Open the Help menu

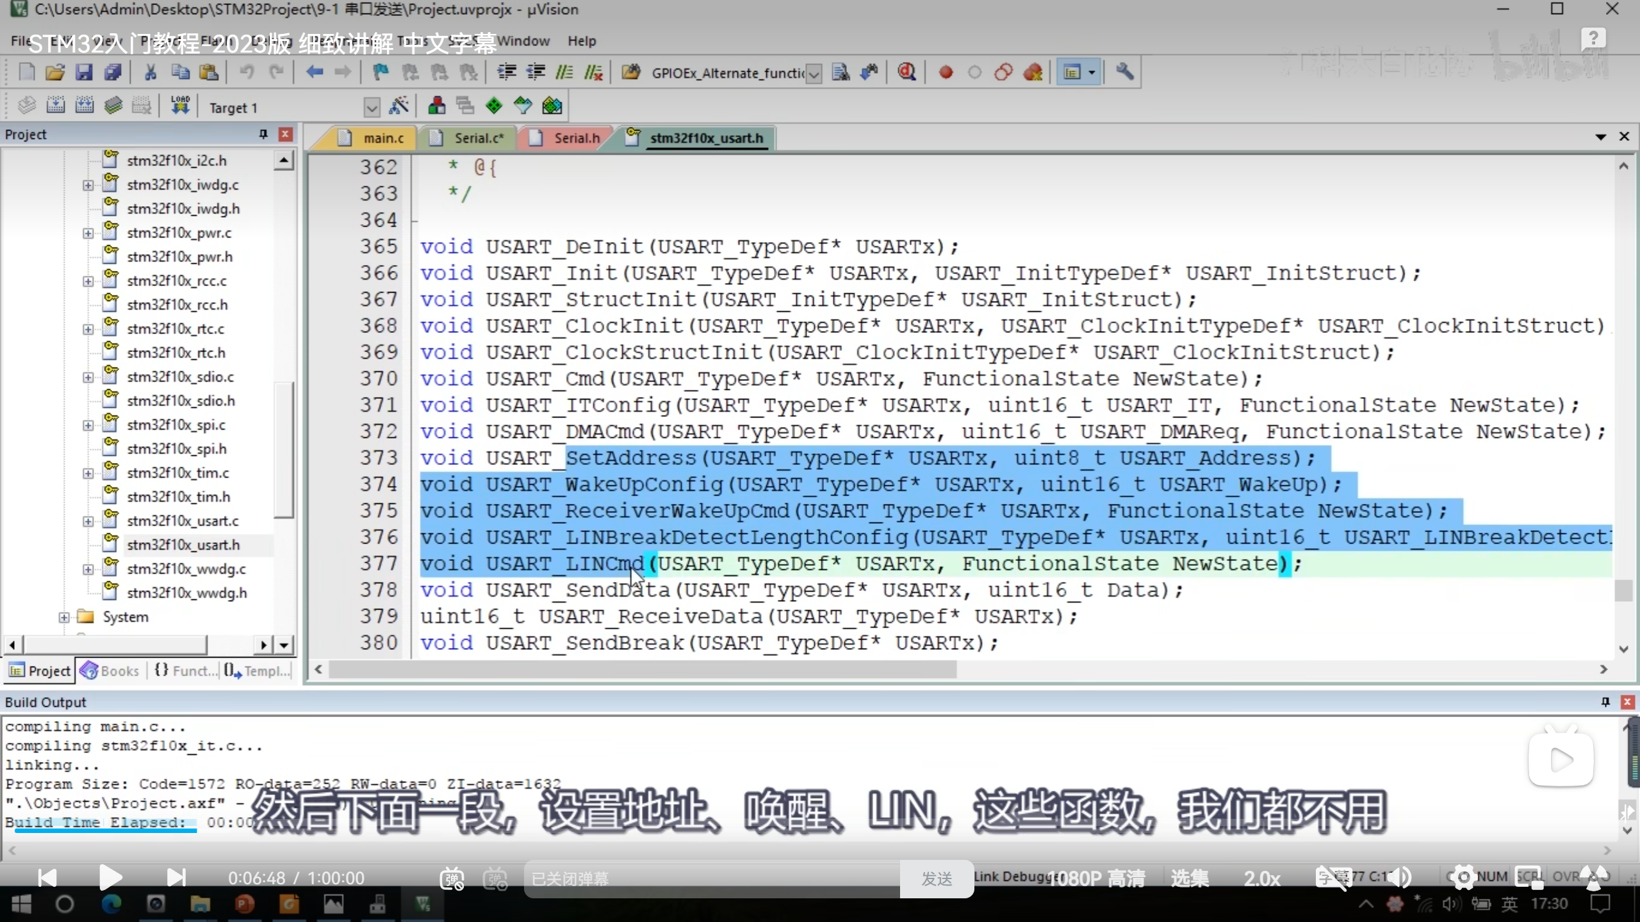coord(581,41)
